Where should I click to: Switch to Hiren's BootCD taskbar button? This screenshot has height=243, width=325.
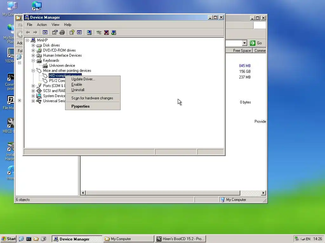click(180, 239)
